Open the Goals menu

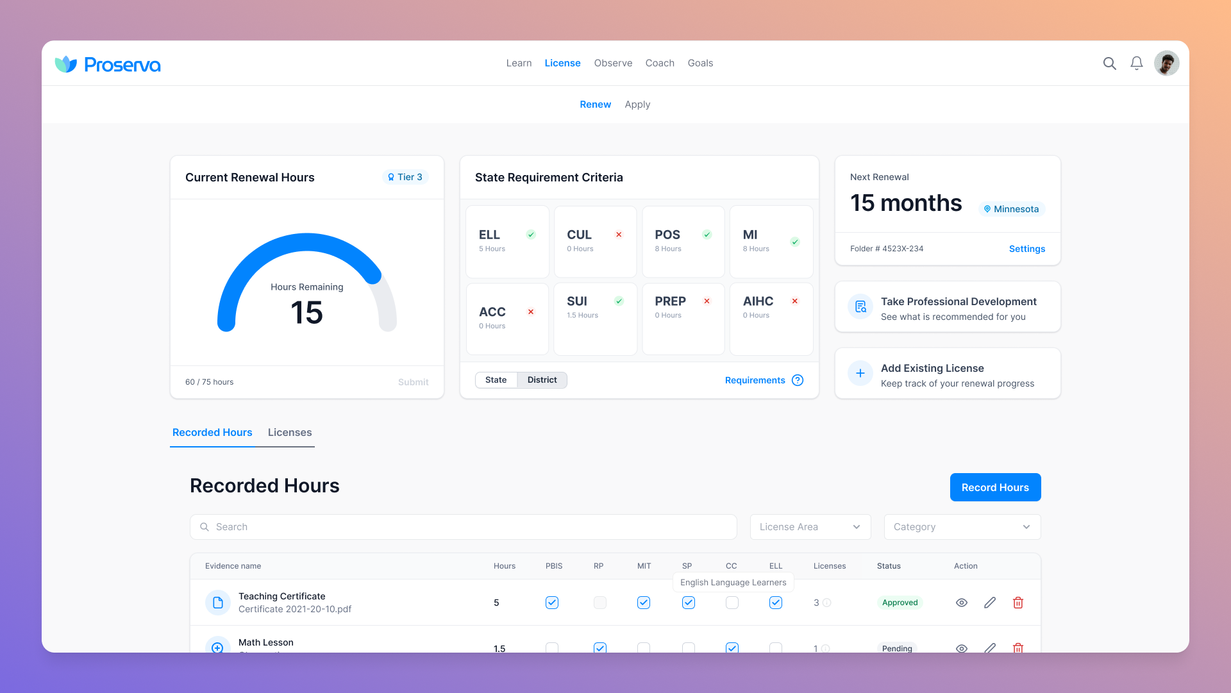(700, 63)
